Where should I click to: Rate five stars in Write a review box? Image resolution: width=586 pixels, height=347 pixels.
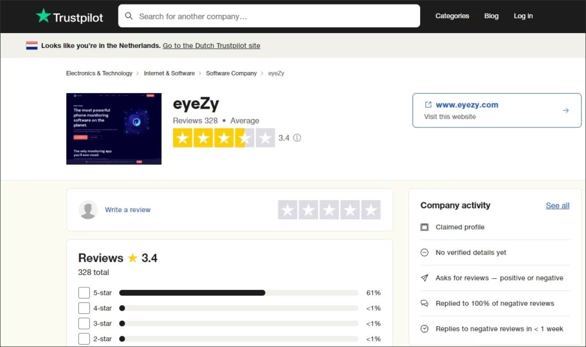click(x=371, y=210)
